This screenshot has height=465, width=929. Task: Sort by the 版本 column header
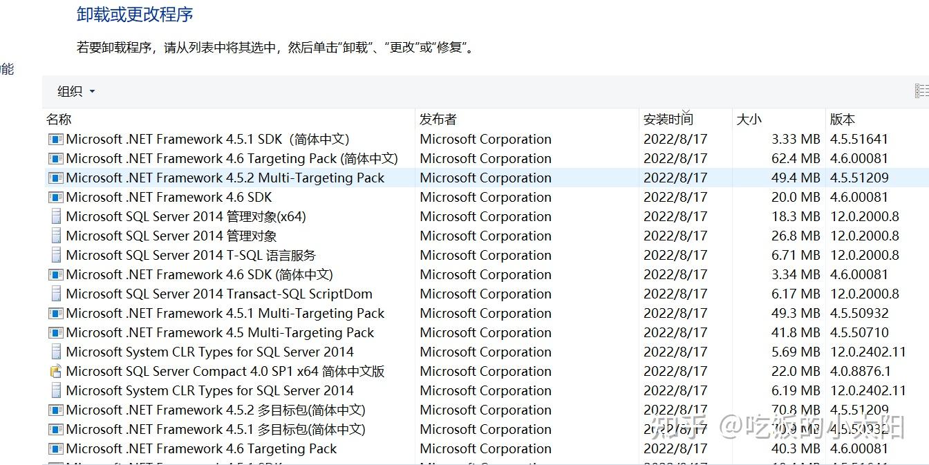[x=843, y=120]
